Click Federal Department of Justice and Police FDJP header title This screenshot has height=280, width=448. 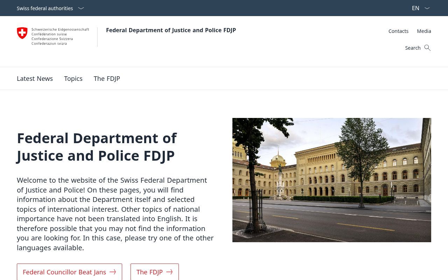coord(171,30)
